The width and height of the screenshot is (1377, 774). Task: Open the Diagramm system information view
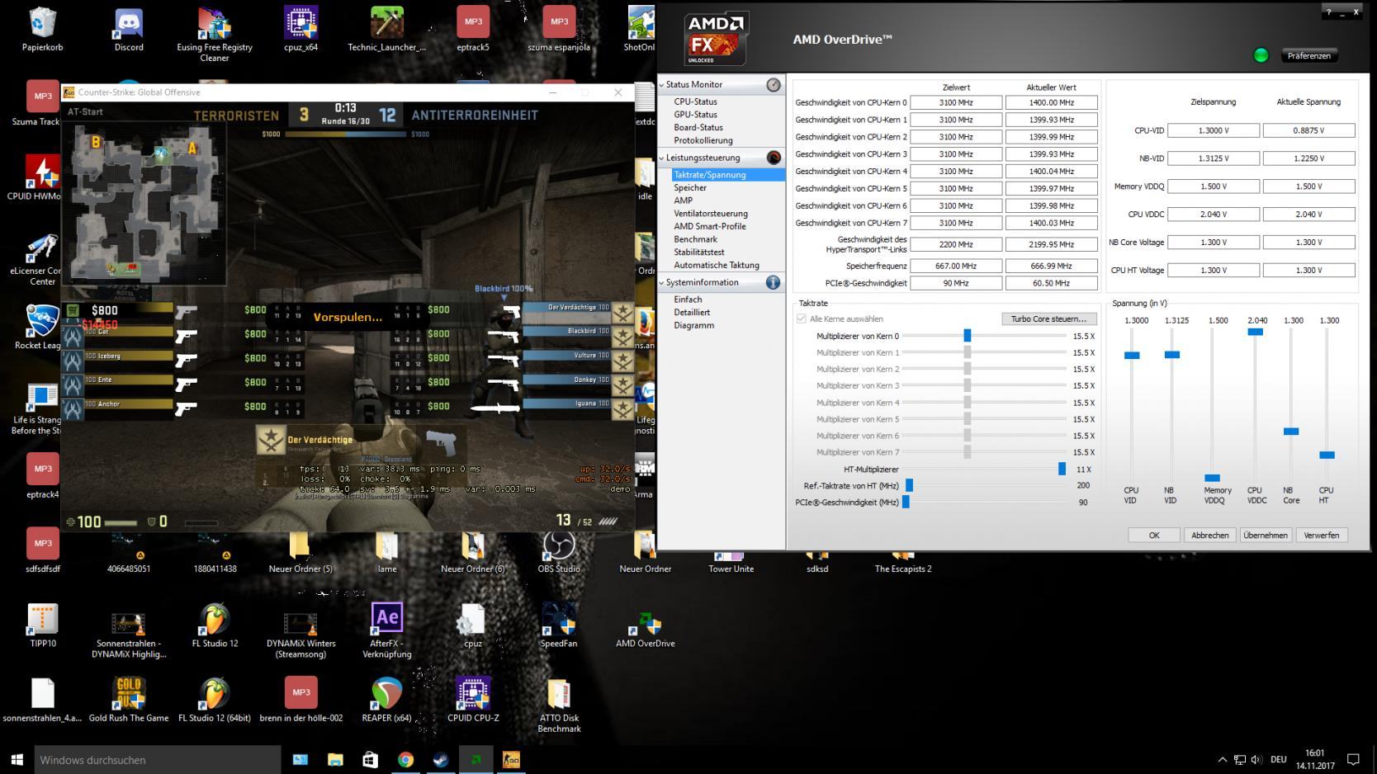point(694,325)
